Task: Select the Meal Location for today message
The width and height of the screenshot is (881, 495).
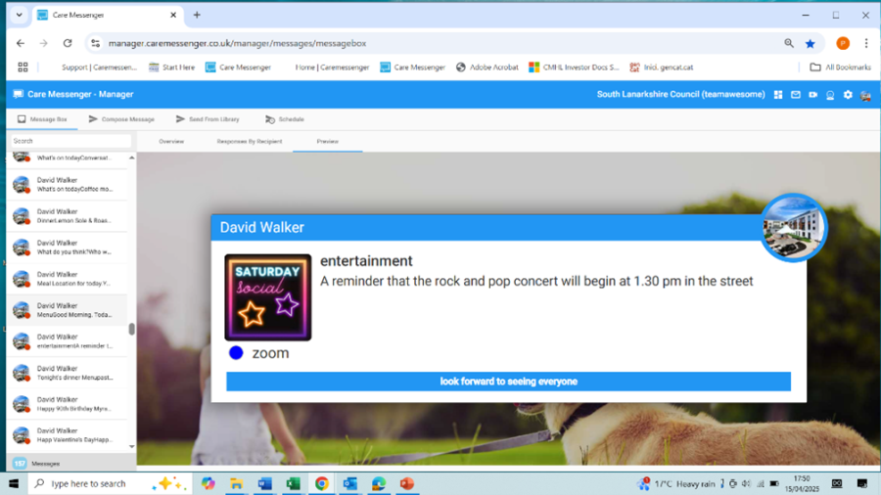Action: point(69,279)
